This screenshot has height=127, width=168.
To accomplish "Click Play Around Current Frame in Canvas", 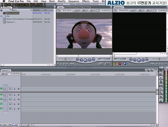I will 143,60.
